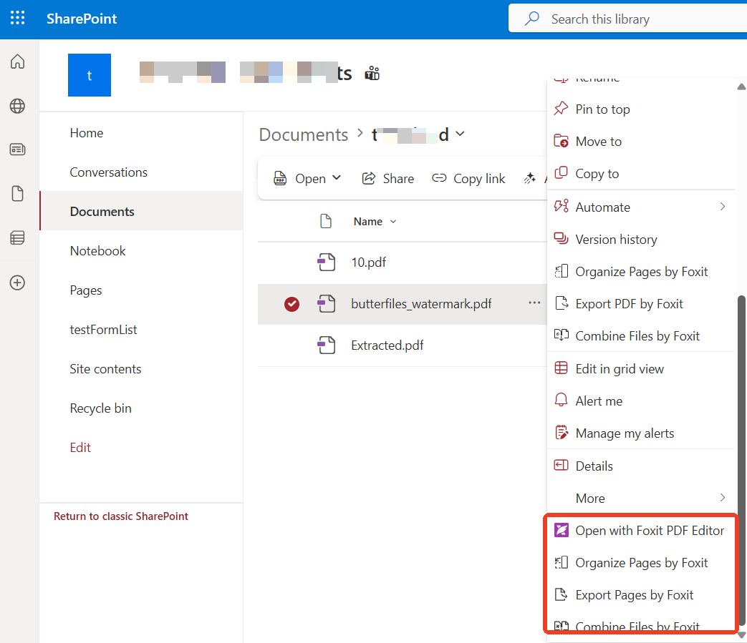Click the Teams icon beside site title
Viewport: 747px width, 643px height.
pyautogui.click(x=372, y=74)
